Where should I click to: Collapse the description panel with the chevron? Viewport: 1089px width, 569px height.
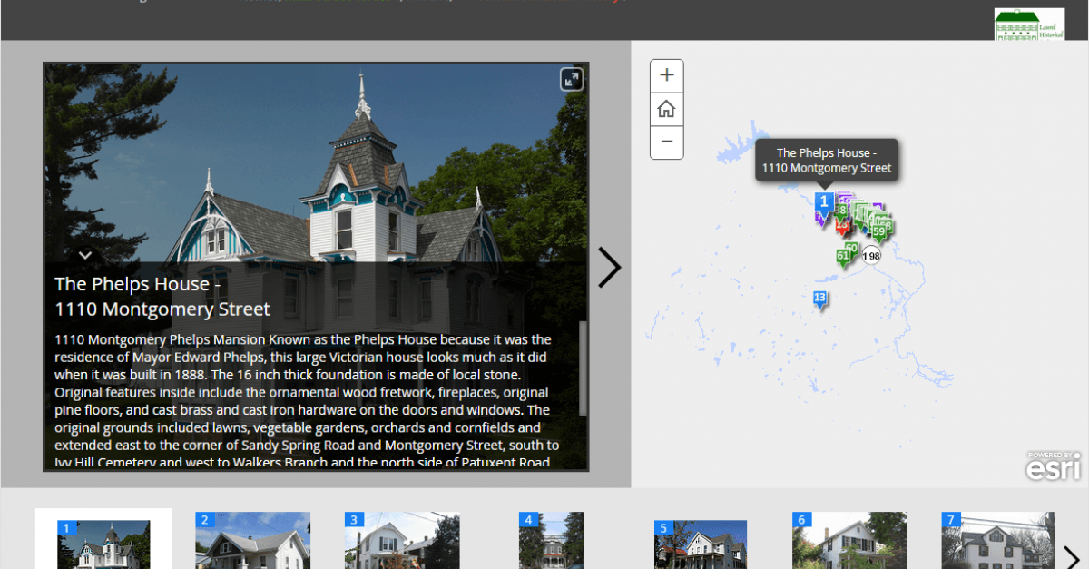[84, 255]
